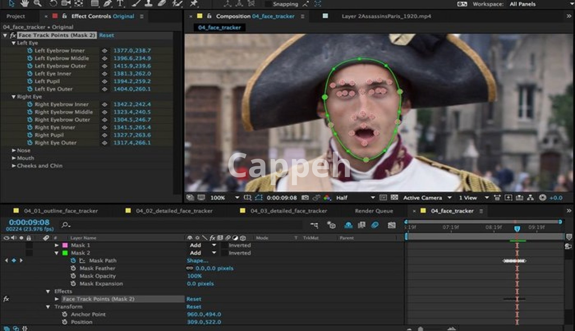The width and height of the screenshot is (575, 331).
Task: Click the green Mask 2 color swatch
Action: 65,253
